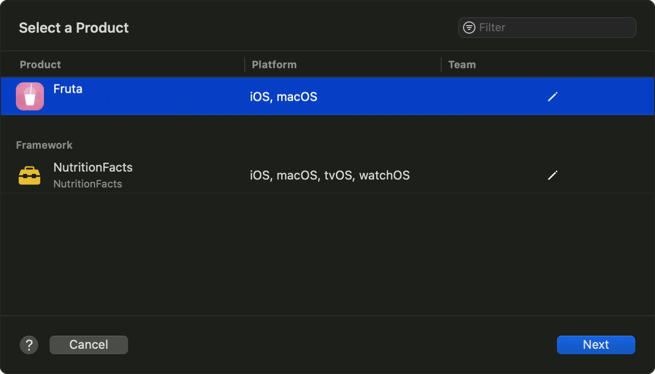Click the divider between Platform and Team columns
This screenshot has height=374, width=655.
pos(441,64)
